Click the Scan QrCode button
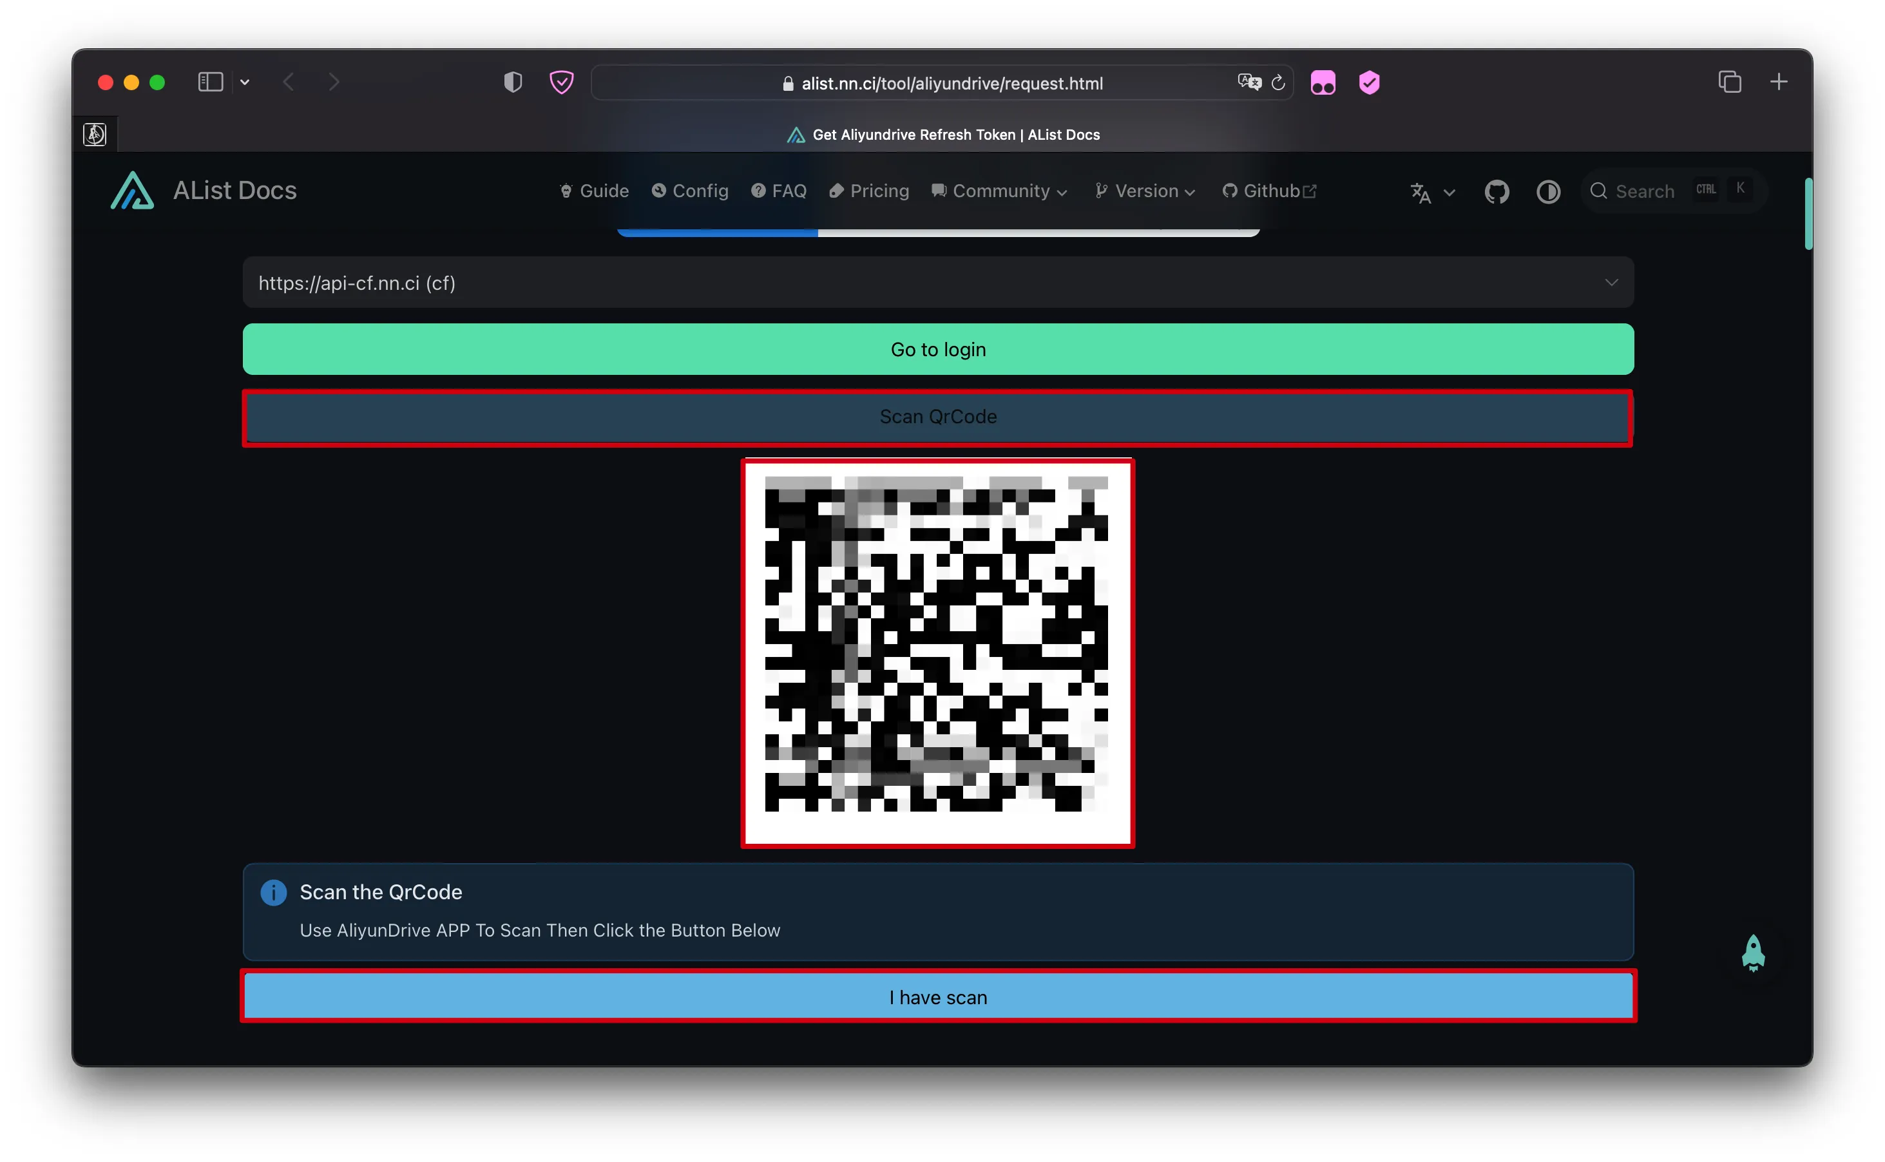The height and width of the screenshot is (1162, 1885). click(937, 417)
